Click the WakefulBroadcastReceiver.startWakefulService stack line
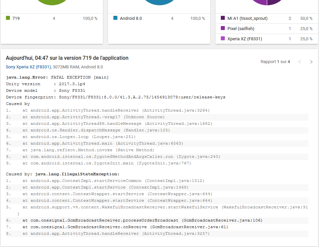Screen dimensions: 319x247 point(157,210)
